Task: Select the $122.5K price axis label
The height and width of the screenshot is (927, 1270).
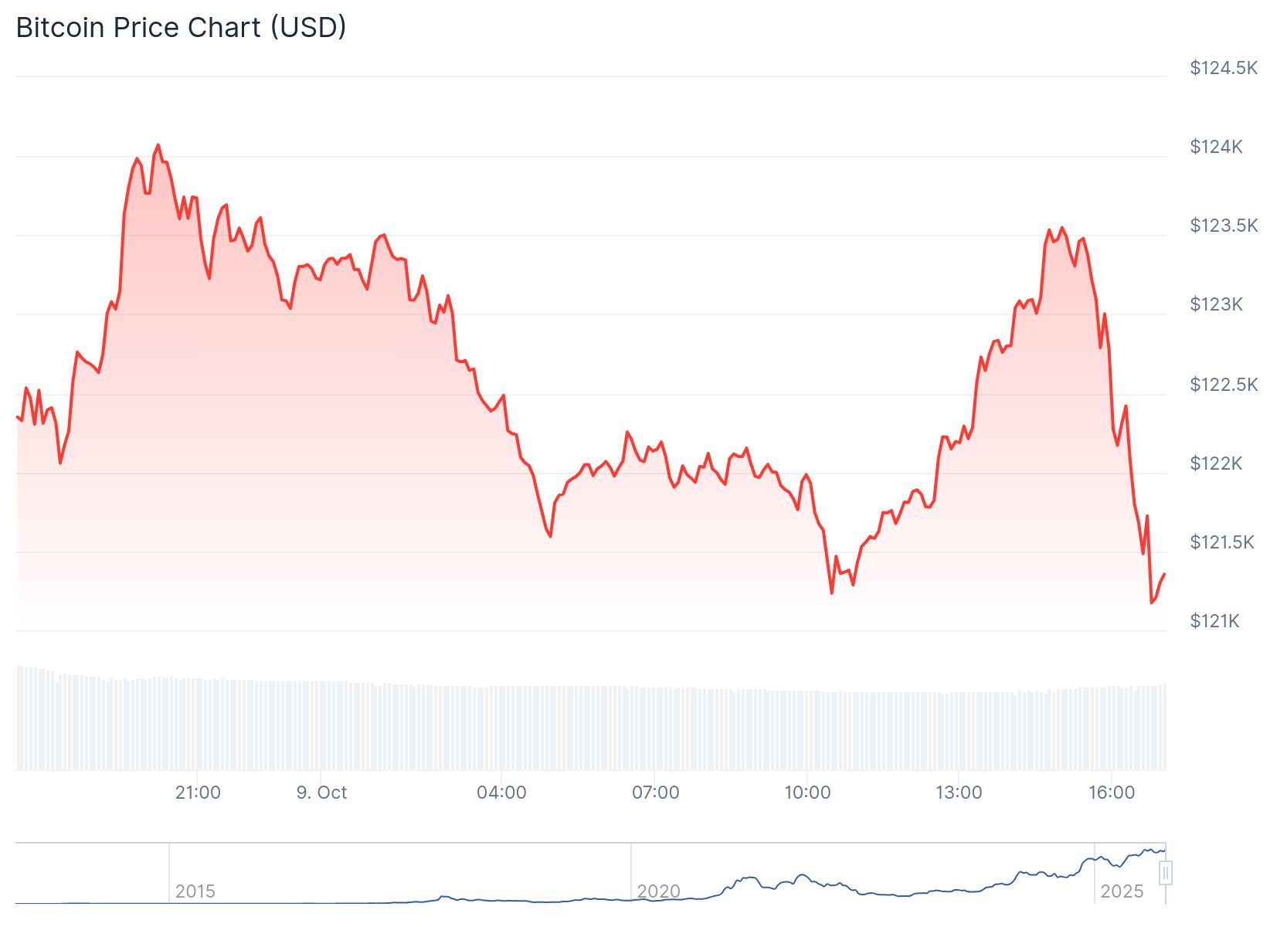Action: 1224,384
